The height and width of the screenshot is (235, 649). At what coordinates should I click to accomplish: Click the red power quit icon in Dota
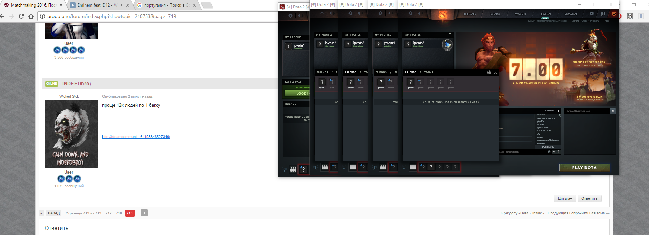(614, 14)
